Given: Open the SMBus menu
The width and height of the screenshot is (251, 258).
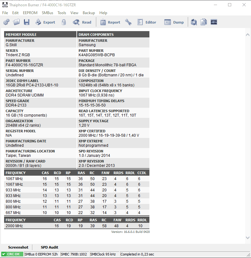Looking at the screenshot, I should [x=47, y=13].
